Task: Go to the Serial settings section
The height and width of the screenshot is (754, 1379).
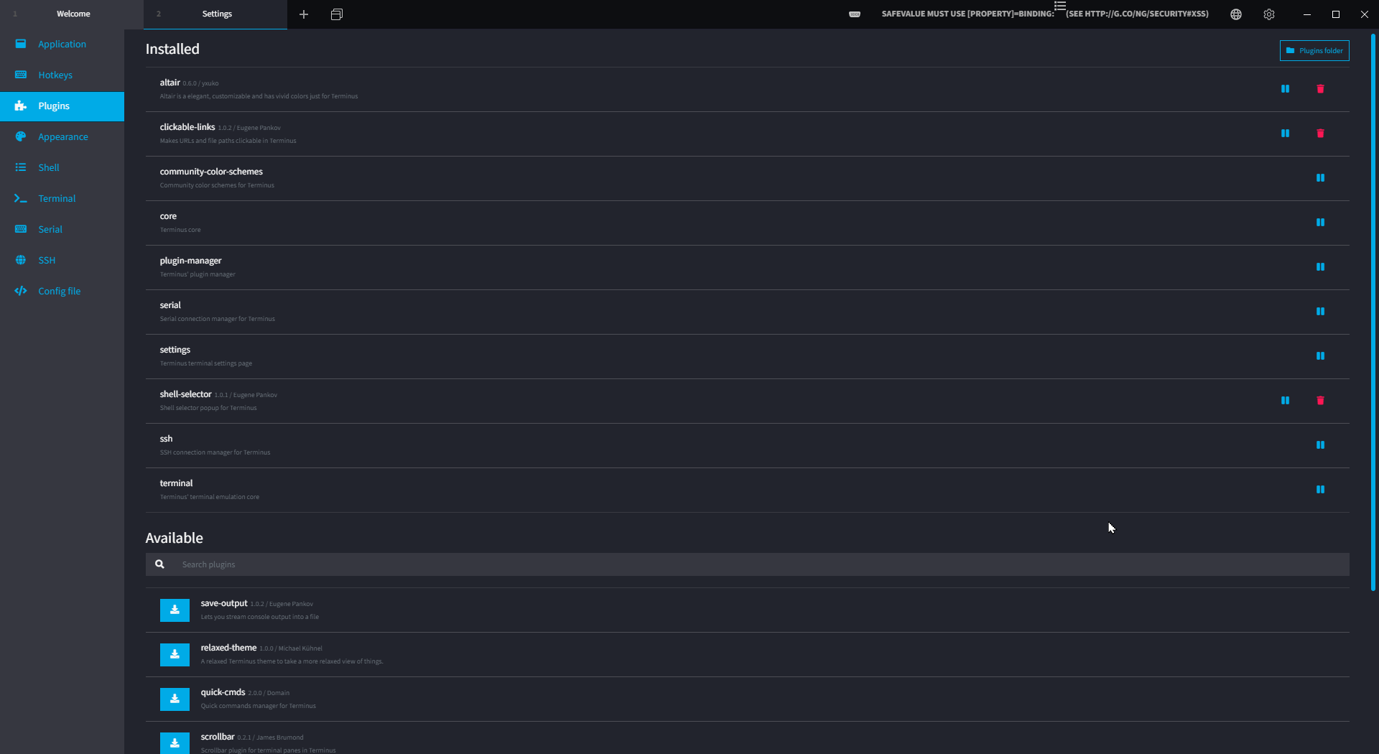Action: [x=49, y=229]
